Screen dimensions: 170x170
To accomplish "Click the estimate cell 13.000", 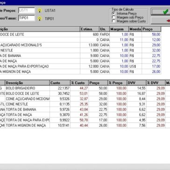I will pyautogui.click(x=90, y=45).
